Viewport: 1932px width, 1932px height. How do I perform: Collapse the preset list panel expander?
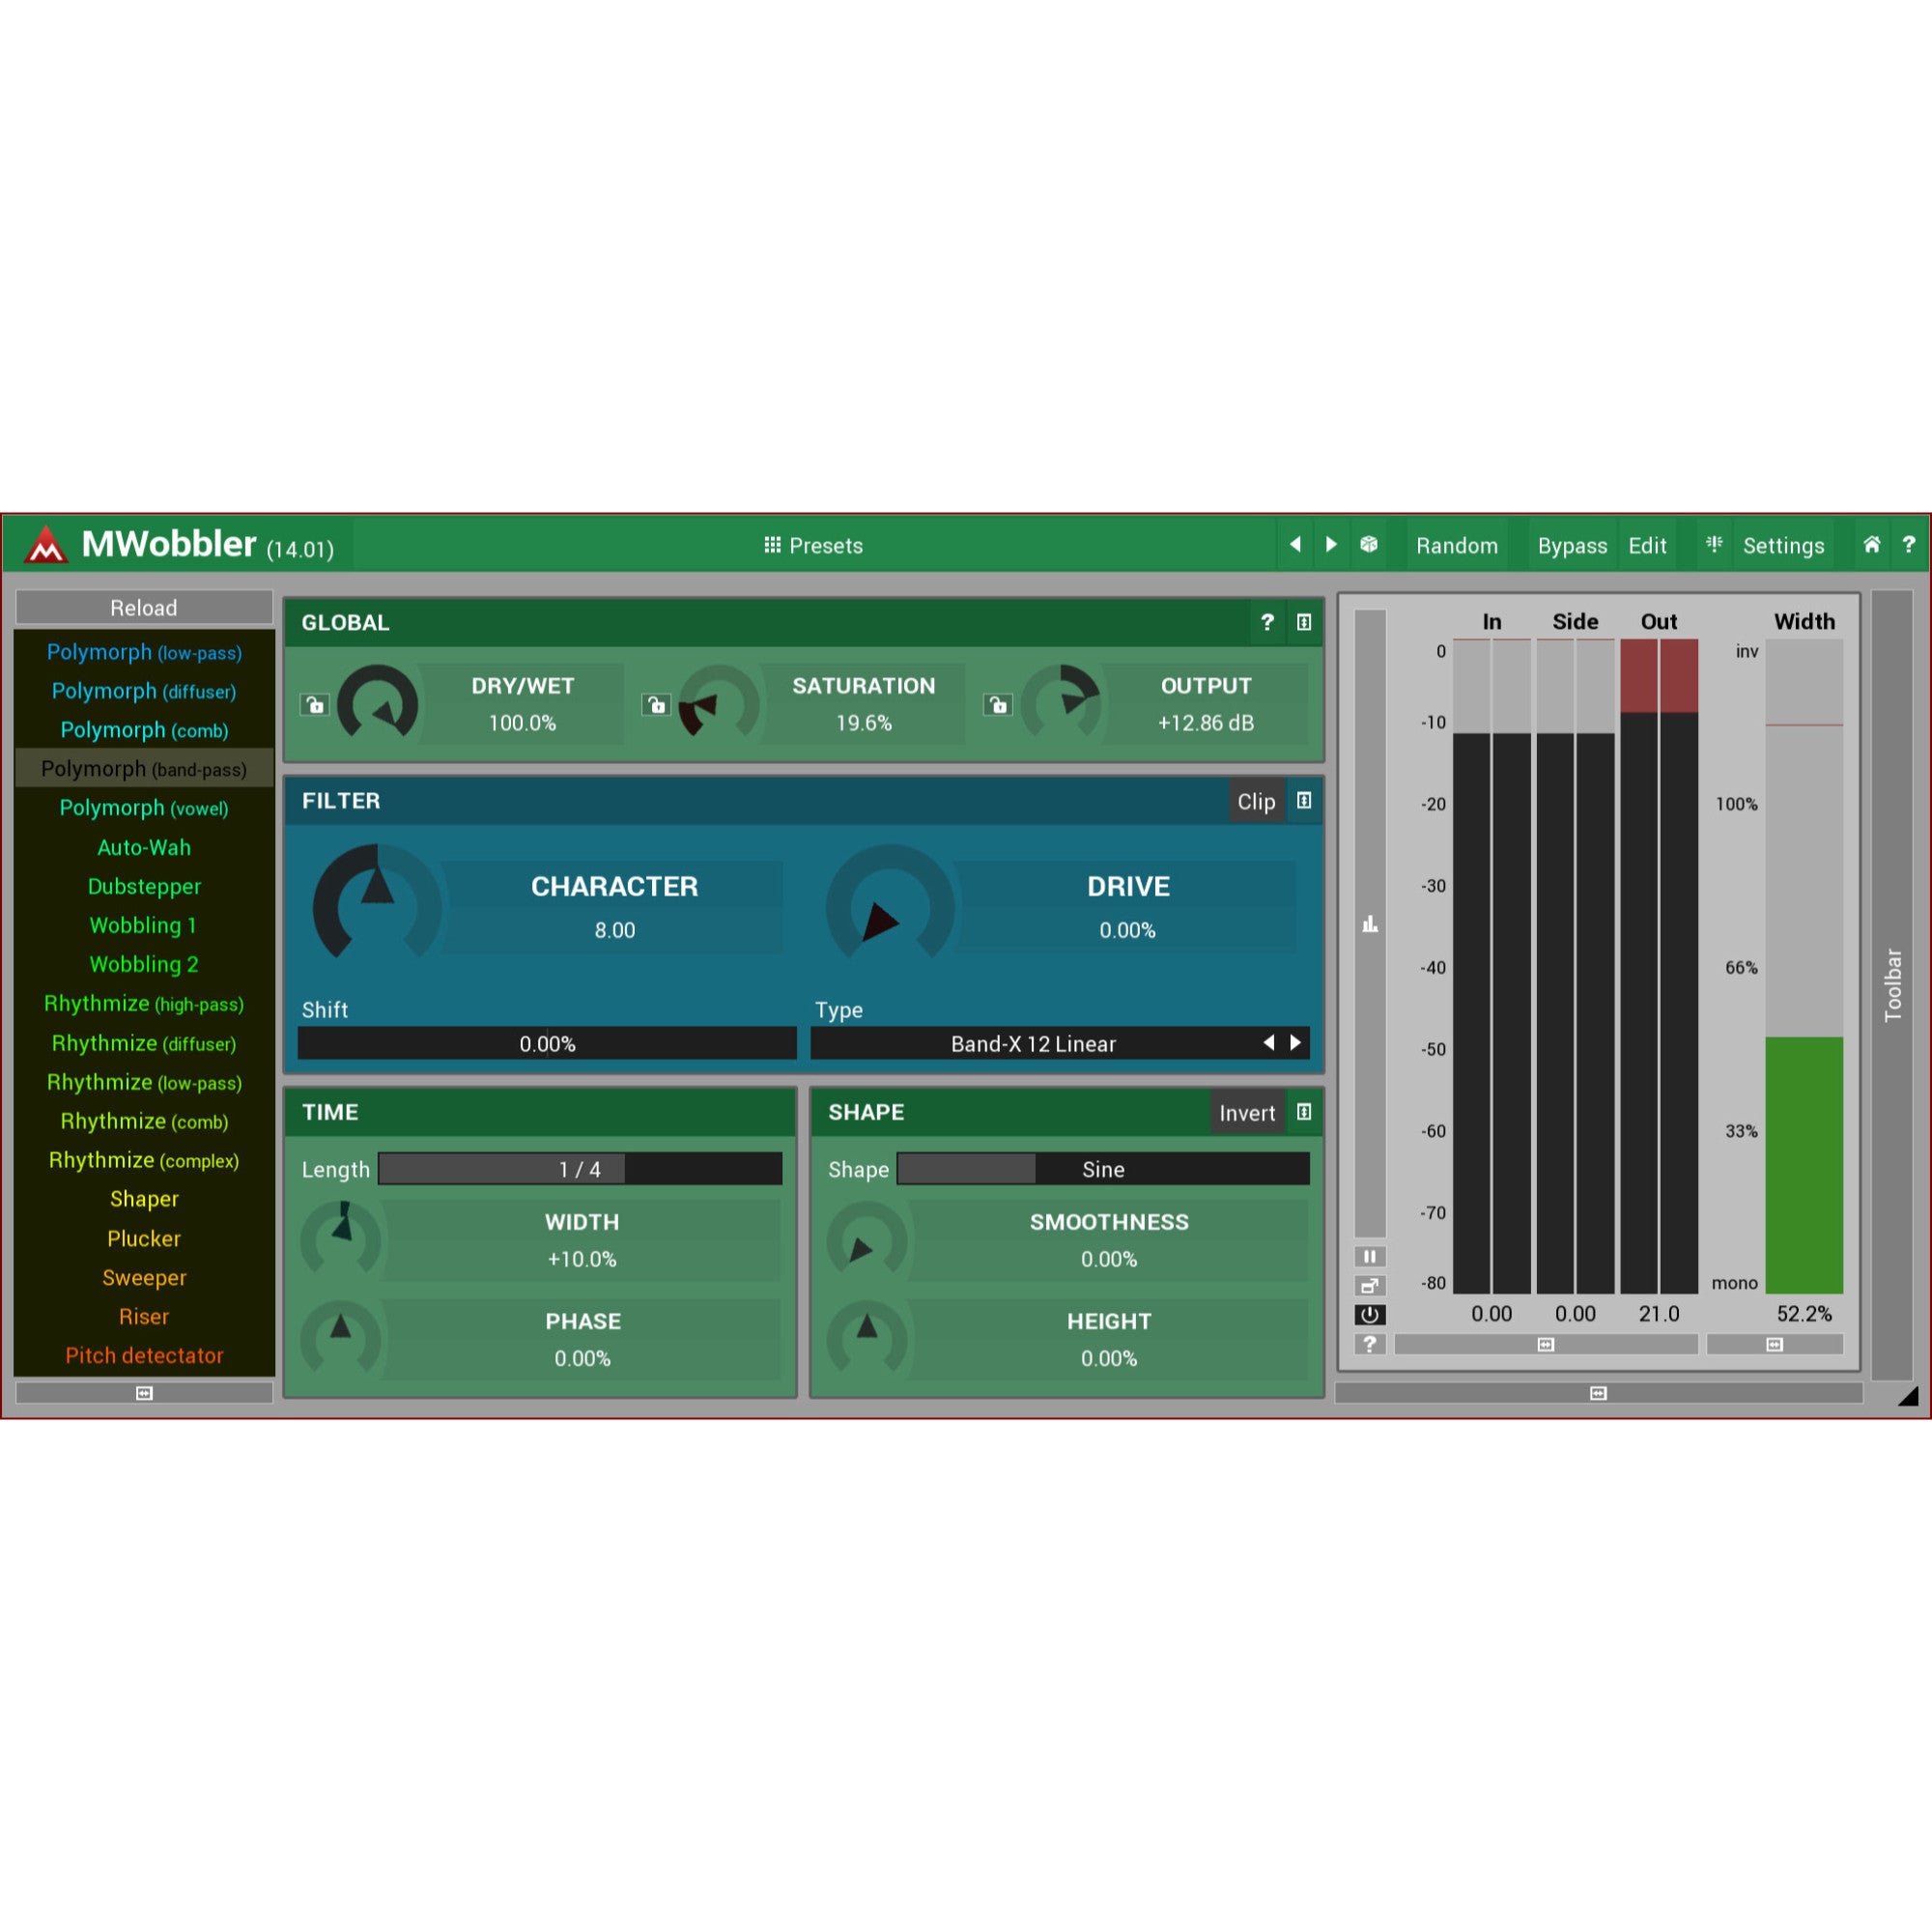coord(144,1393)
